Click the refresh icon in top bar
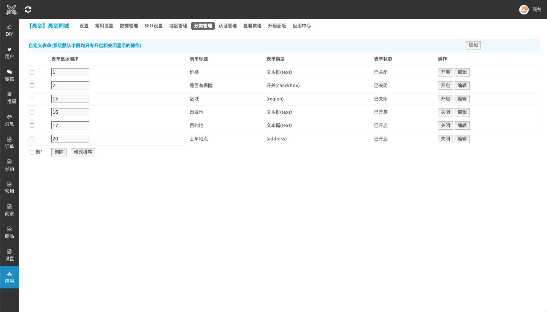 click(x=28, y=10)
